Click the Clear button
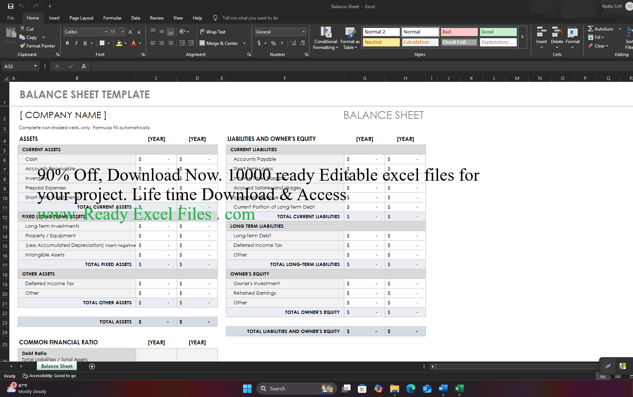The width and height of the screenshot is (633, 397). 599,46
